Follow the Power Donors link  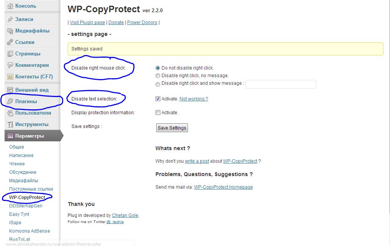click(142, 23)
